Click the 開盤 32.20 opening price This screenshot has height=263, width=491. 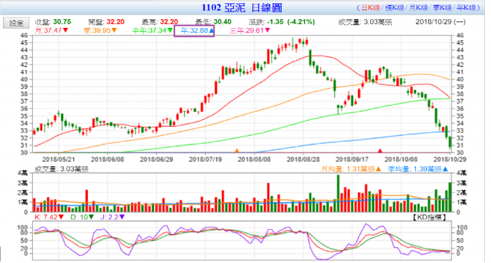coord(106,22)
